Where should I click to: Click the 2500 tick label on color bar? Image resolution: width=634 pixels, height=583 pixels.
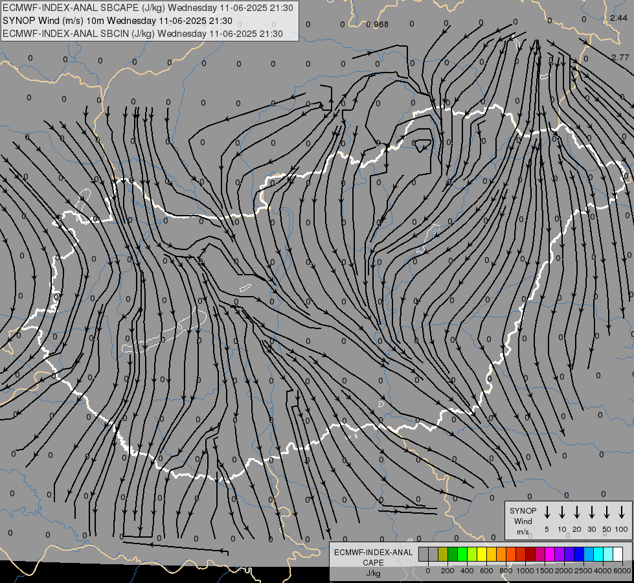[583, 571]
